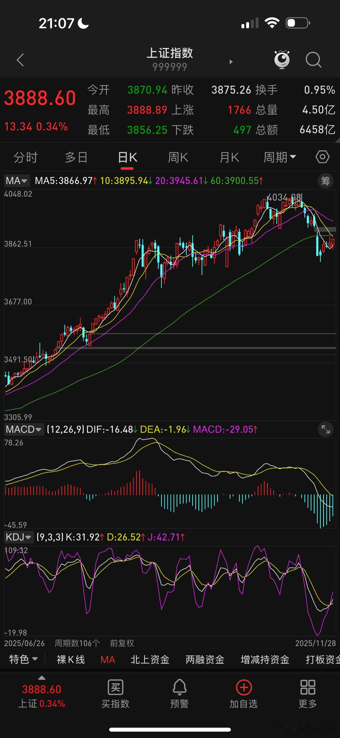Open the 周期 period dropdown
340x738 pixels.
click(x=280, y=157)
